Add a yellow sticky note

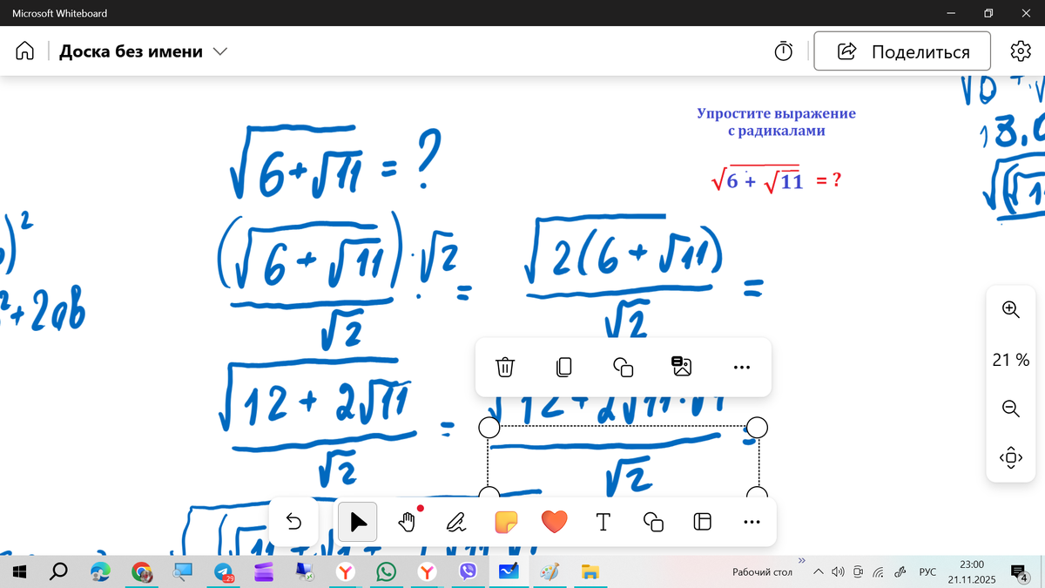[506, 522]
